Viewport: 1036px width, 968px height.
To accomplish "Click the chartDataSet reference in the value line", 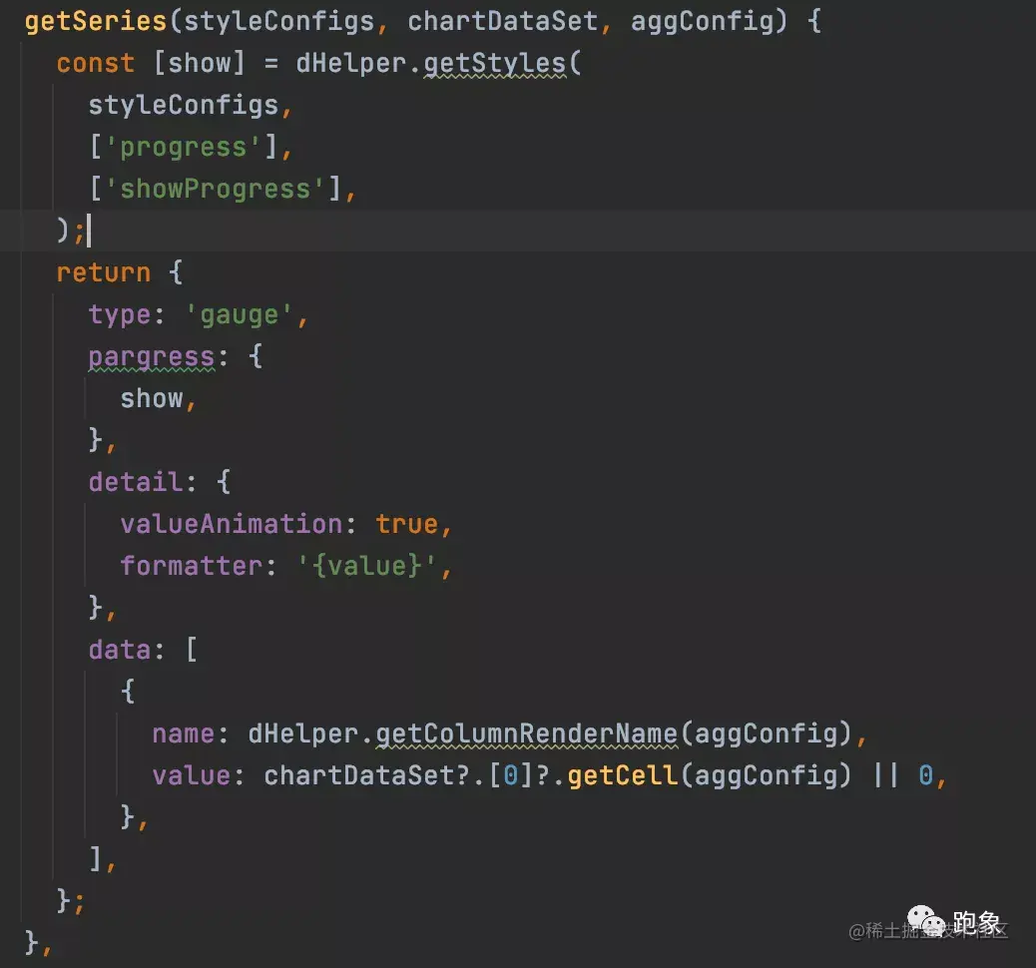I will (359, 775).
